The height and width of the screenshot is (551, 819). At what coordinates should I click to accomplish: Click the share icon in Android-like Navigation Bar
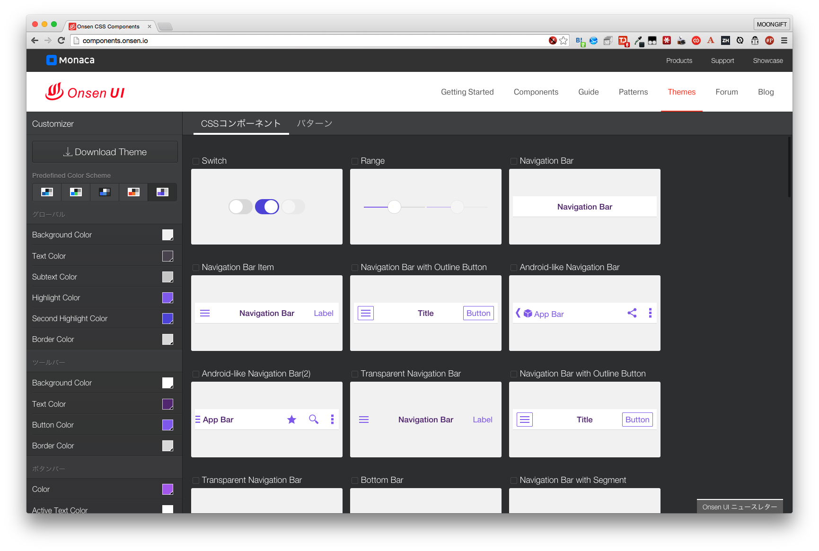[632, 313]
